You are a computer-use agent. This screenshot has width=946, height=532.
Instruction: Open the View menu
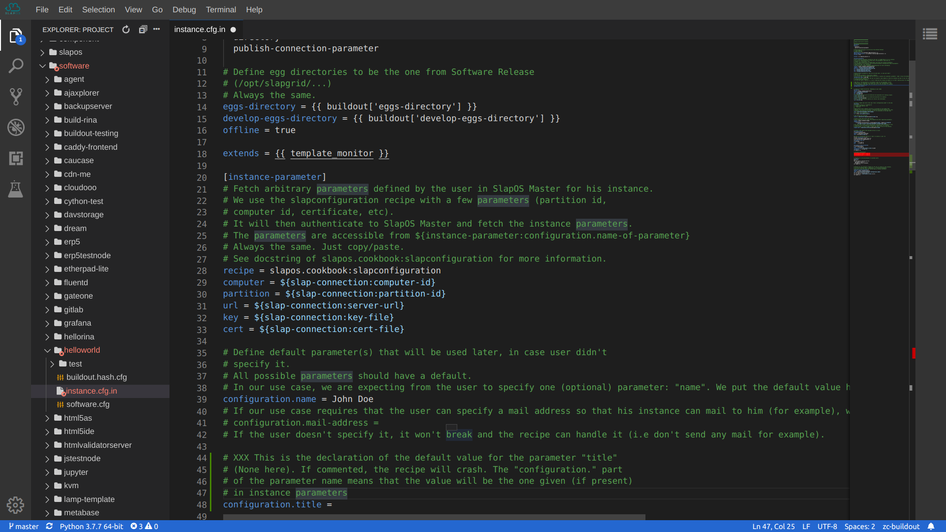tap(133, 9)
